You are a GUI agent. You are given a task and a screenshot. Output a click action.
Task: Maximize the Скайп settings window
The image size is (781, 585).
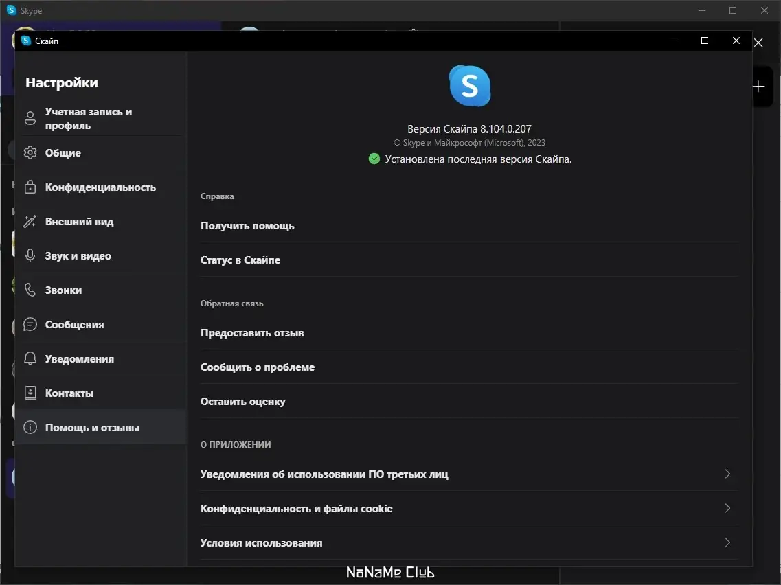(704, 41)
